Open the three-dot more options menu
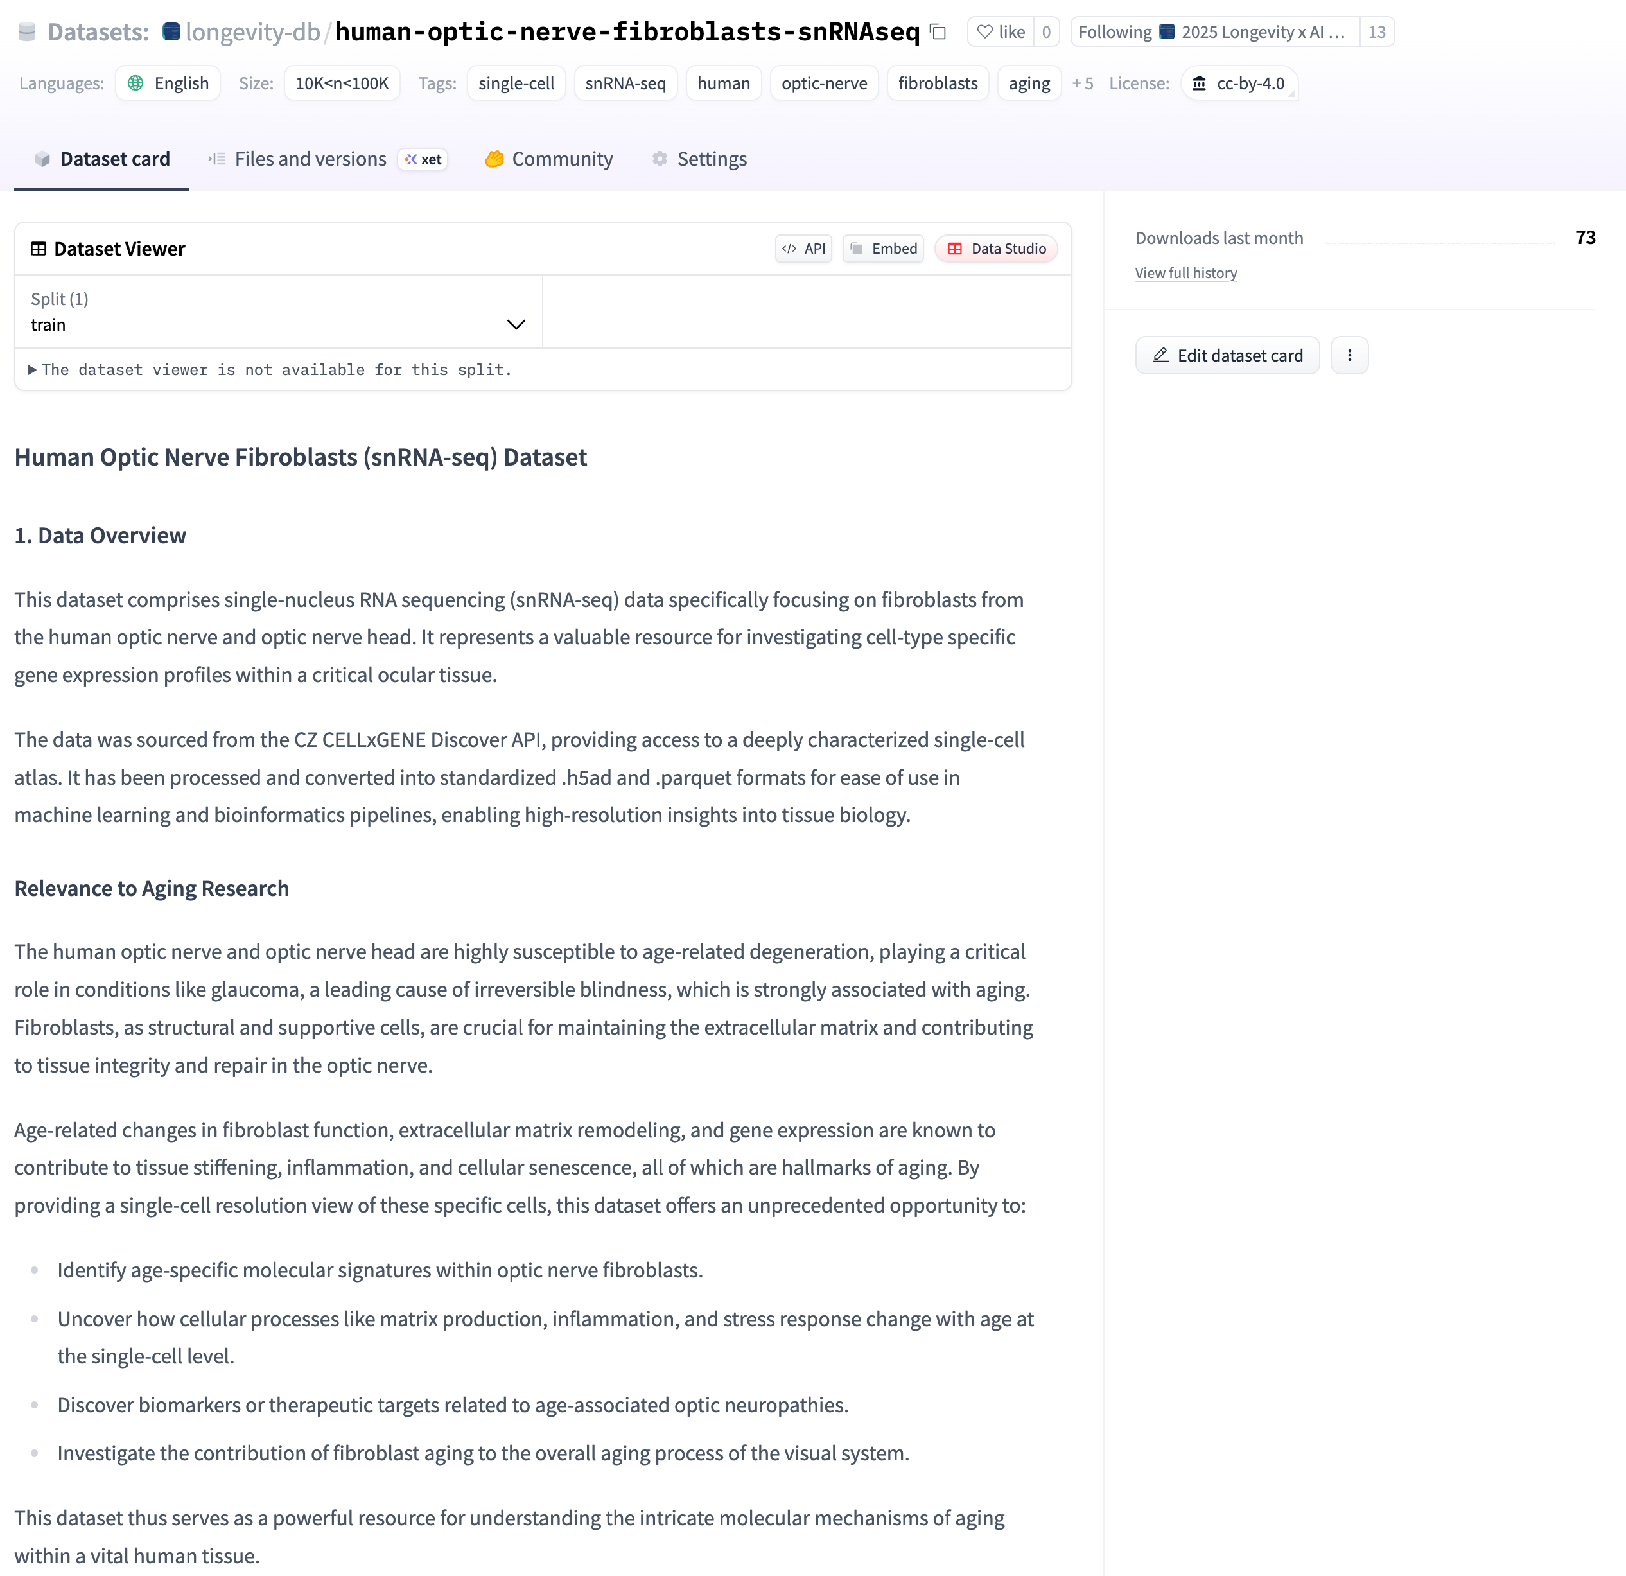The height and width of the screenshot is (1576, 1626). pyautogui.click(x=1349, y=355)
